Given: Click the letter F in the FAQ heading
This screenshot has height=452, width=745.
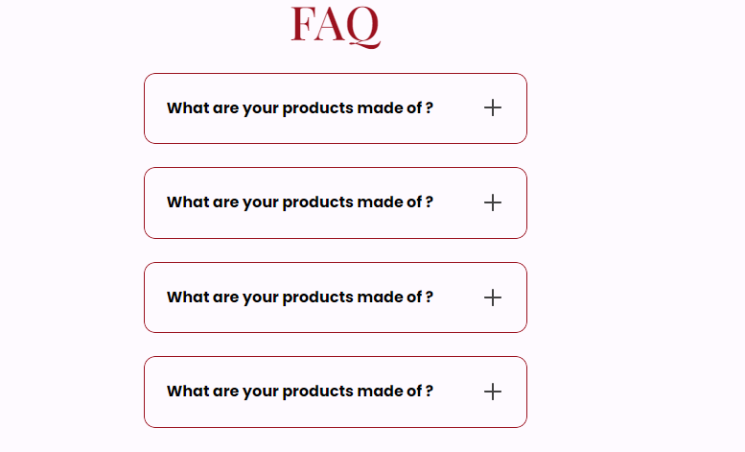Looking at the screenshot, I should [x=303, y=25].
